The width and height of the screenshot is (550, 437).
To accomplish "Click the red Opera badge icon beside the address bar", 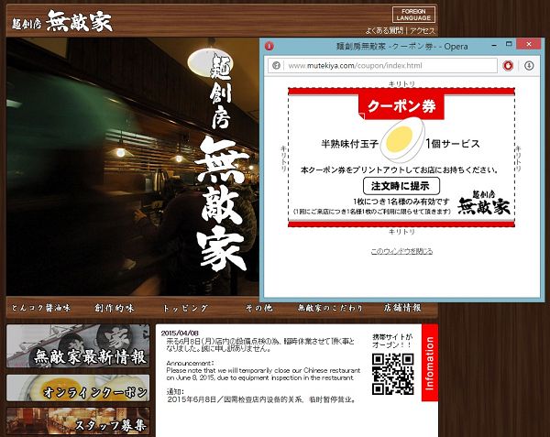I will pyautogui.click(x=508, y=66).
